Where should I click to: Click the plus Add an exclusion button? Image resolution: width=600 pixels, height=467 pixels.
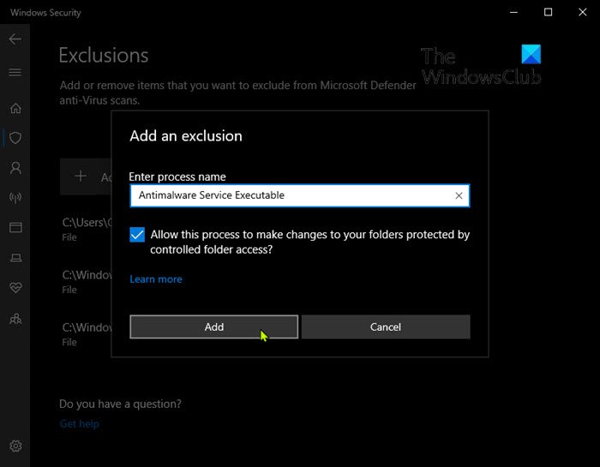coord(86,177)
